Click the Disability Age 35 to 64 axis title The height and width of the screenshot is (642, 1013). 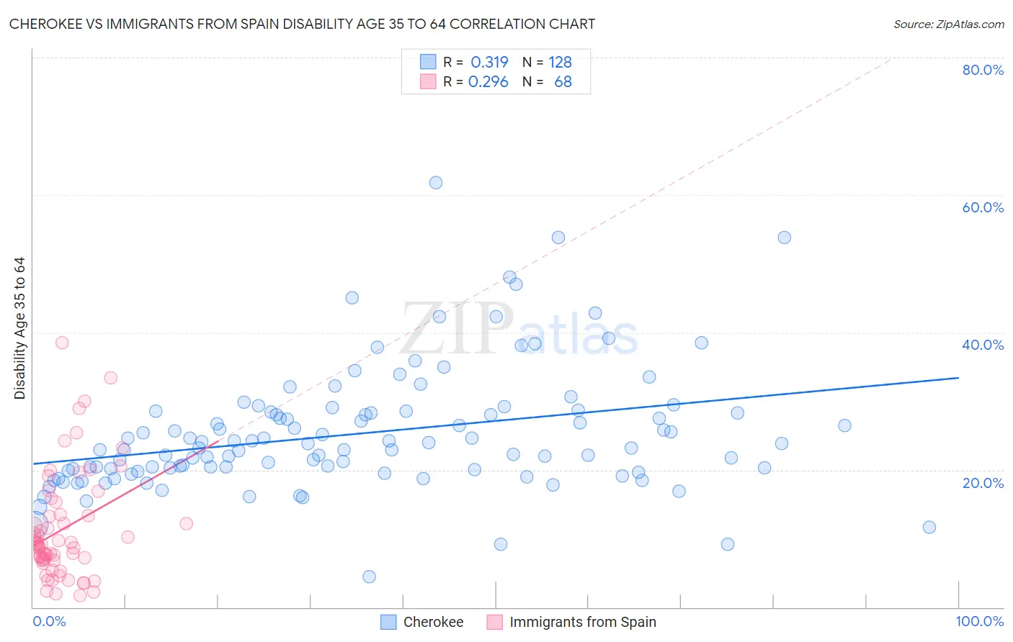pos(19,328)
